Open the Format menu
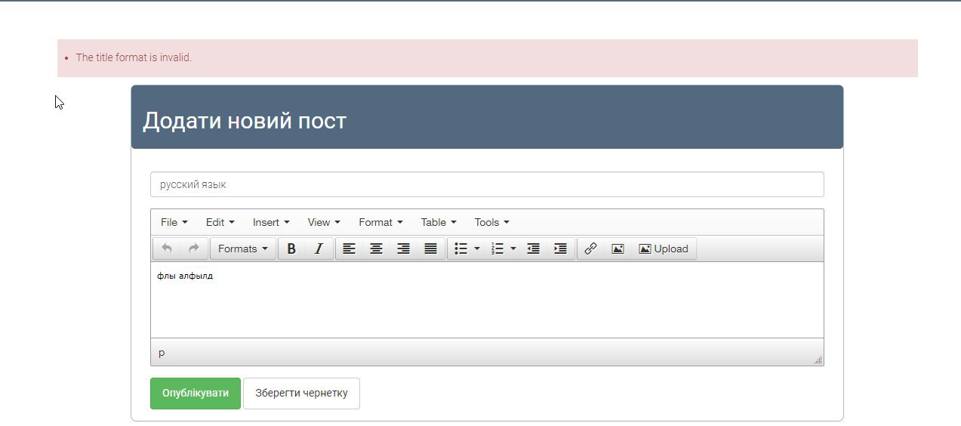 click(x=381, y=222)
